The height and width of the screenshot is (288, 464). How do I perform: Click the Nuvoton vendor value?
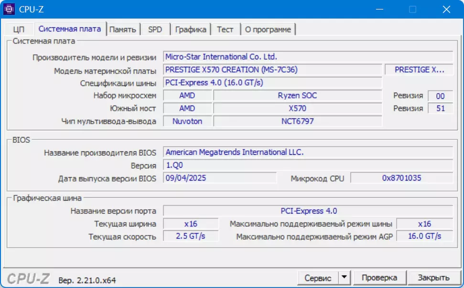(187, 121)
